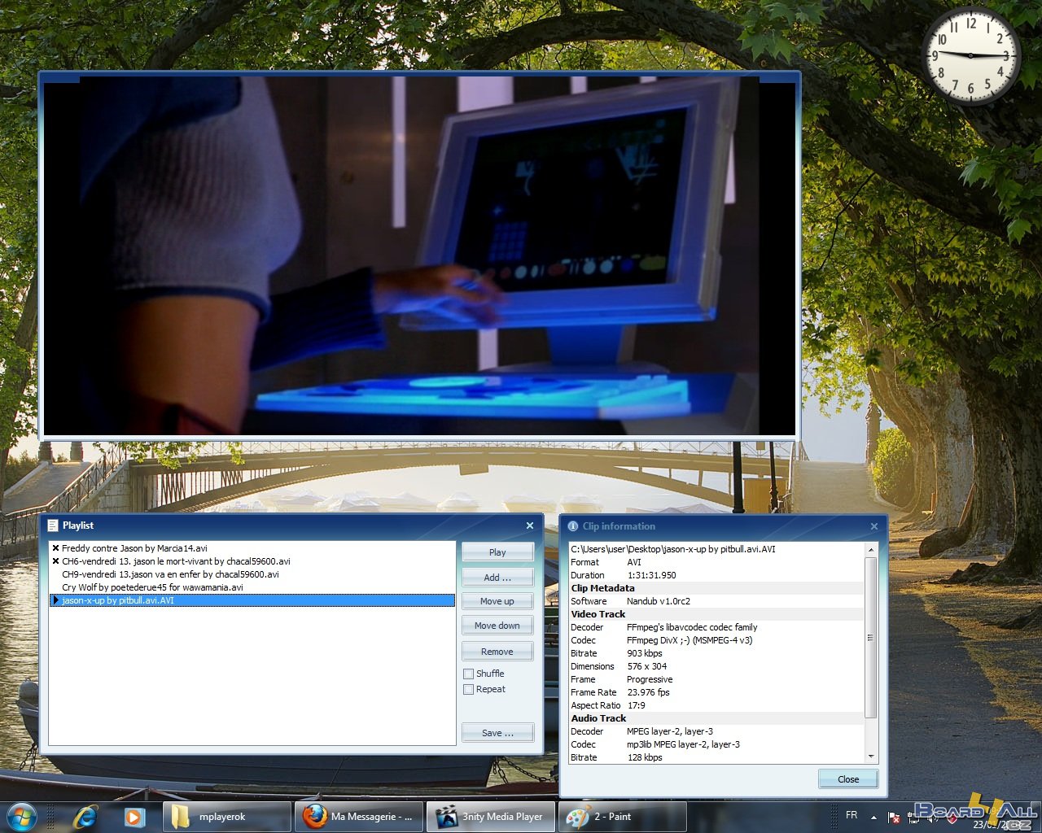Remove the selected playlist entry
Image resolution: width=1042 pixels, height=833 pixels.
tap(497, 652)
